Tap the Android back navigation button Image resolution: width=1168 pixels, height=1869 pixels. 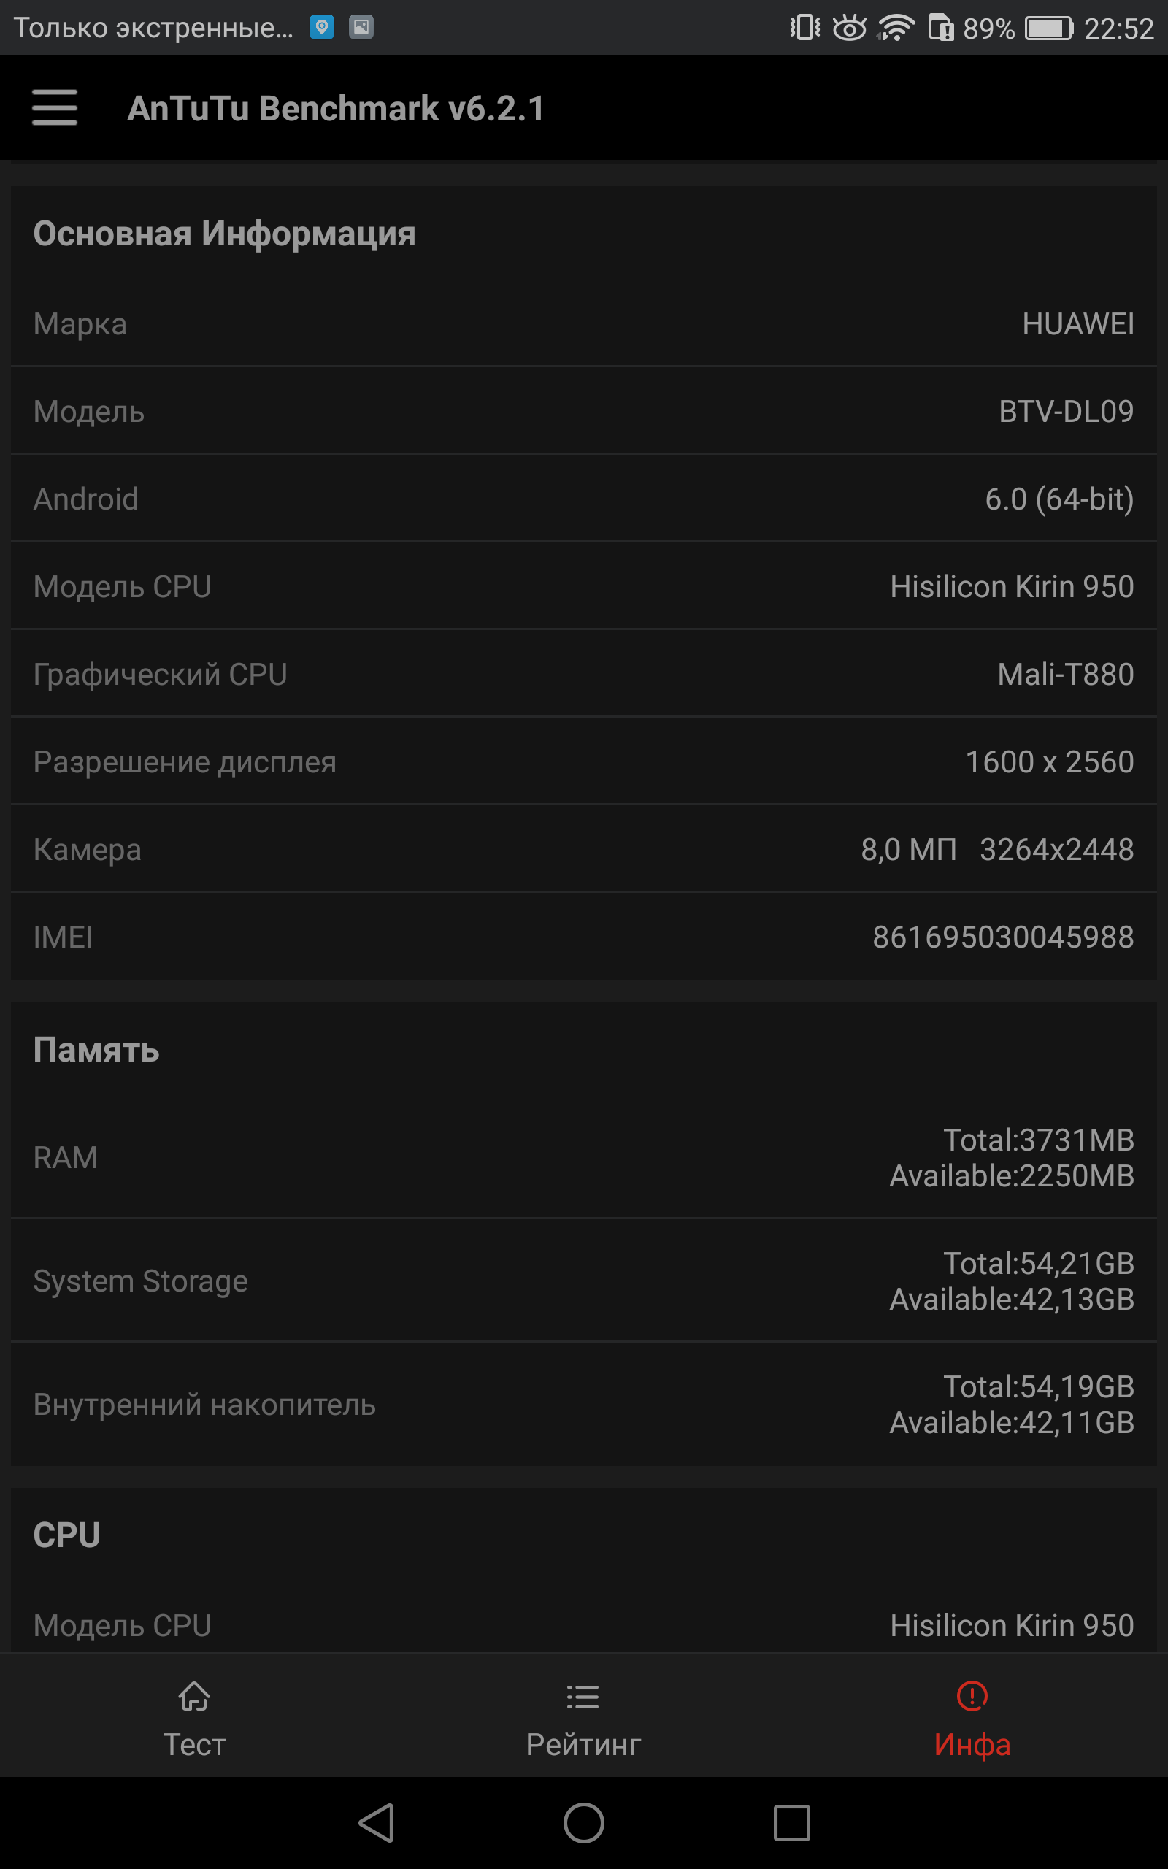pyautogui.click(x=377, y=1824)
